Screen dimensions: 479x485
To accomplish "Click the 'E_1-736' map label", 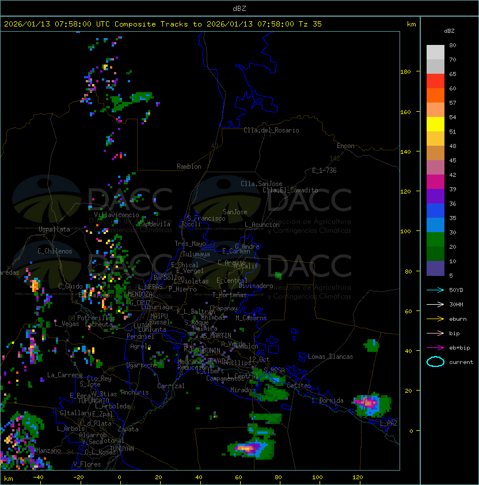I will (x=324, y=170).
